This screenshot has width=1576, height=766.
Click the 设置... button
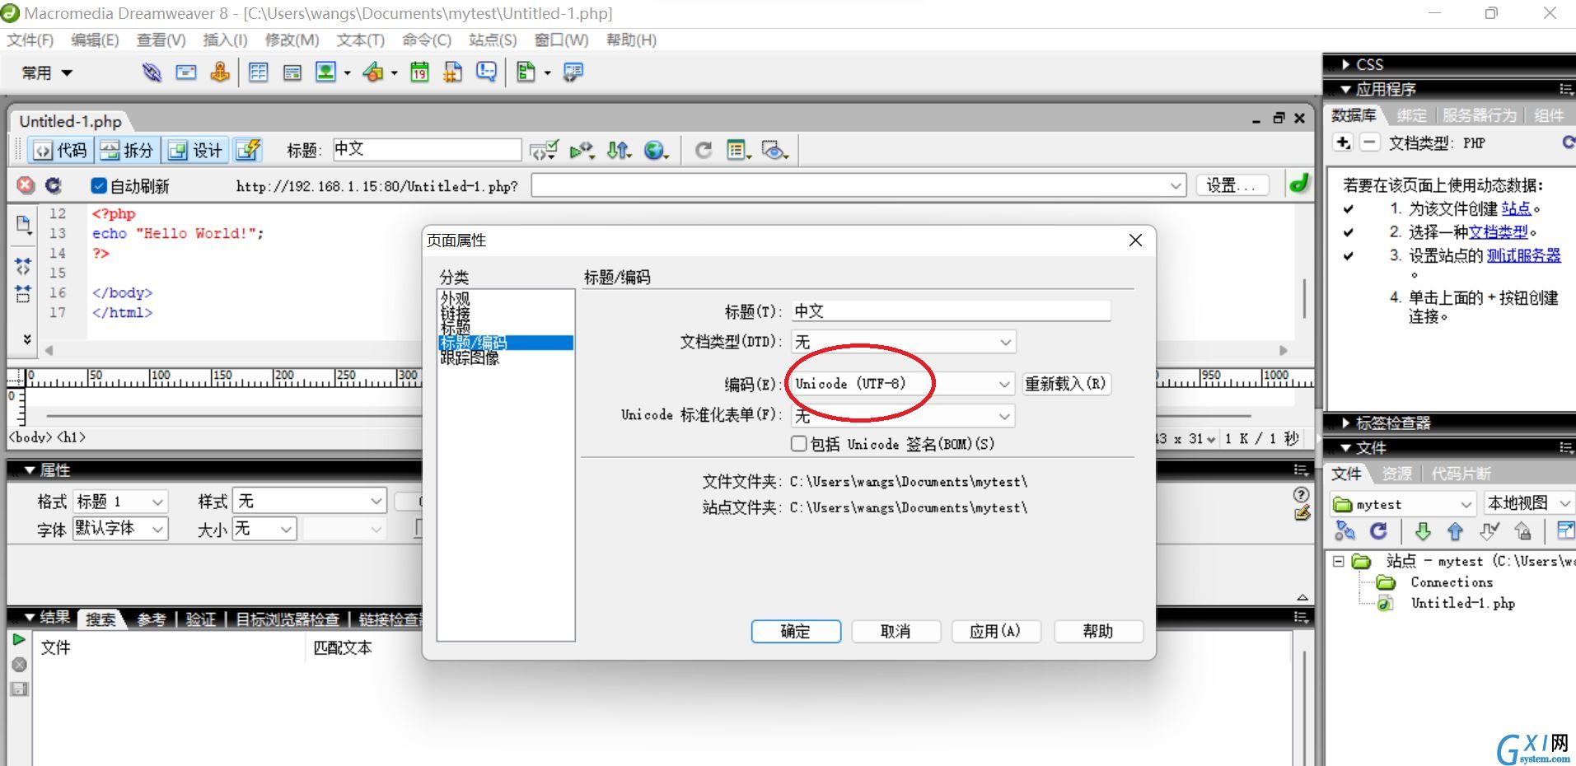pyautogui.click(x=1231, y=185)
